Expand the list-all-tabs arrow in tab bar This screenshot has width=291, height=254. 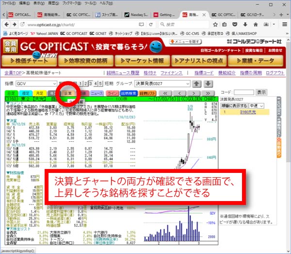(288, 15)
